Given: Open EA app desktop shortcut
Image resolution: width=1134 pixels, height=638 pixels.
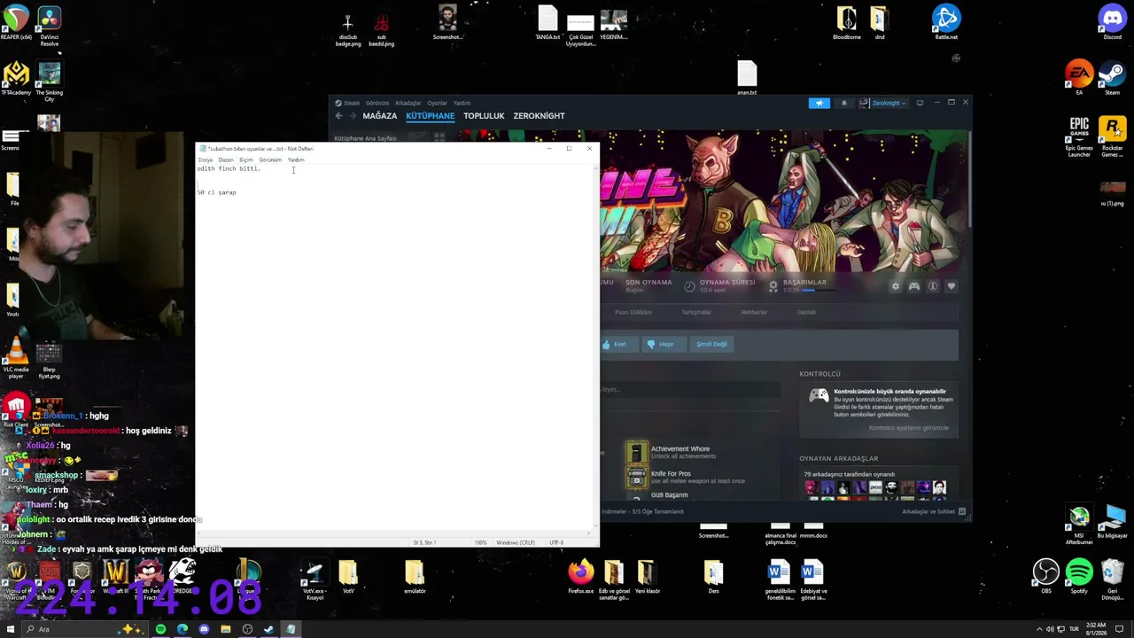Looking at the screenshot, I should click(x=1079, y=78).
